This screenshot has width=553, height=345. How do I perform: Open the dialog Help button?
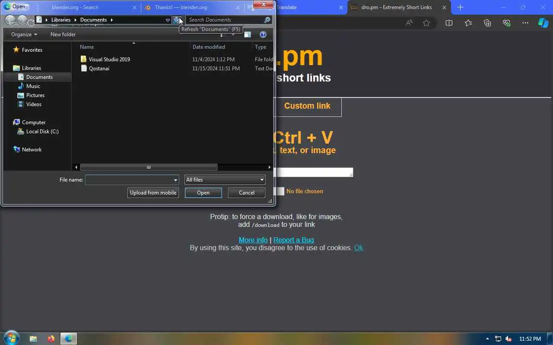tap(263, 34)
